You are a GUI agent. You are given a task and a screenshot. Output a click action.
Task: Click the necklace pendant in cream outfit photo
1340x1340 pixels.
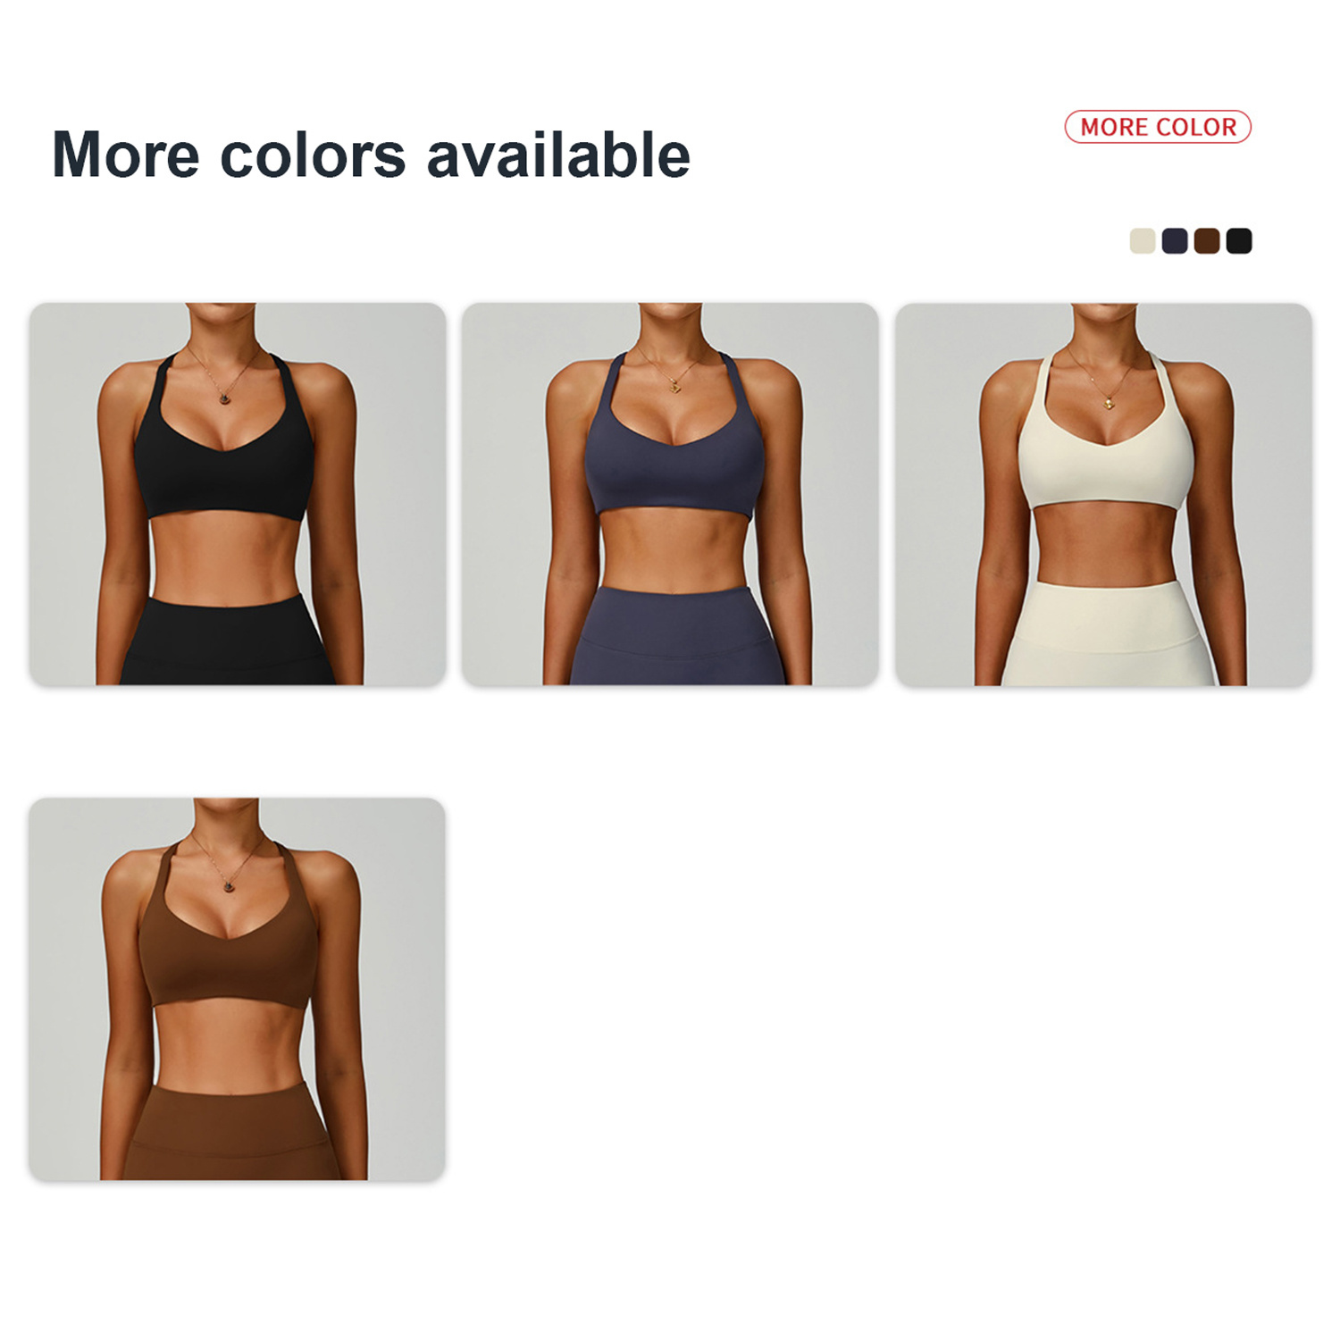click(x=1110, y=403)
